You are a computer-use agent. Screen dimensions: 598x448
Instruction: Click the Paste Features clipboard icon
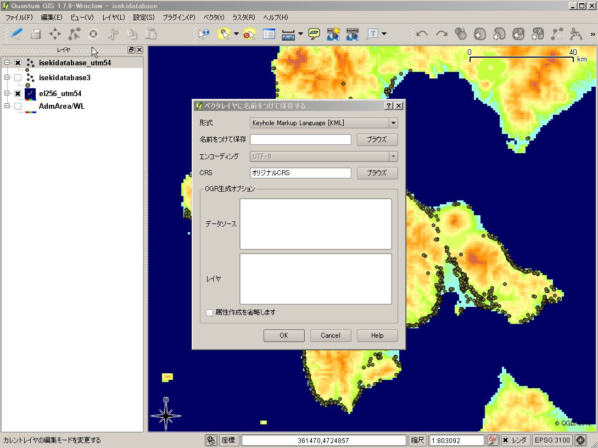click(150, 34)
